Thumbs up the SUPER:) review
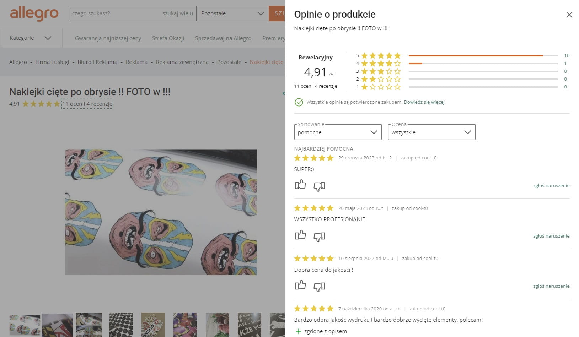Screen dimensions: 579x337 click(x=300, y=185)
